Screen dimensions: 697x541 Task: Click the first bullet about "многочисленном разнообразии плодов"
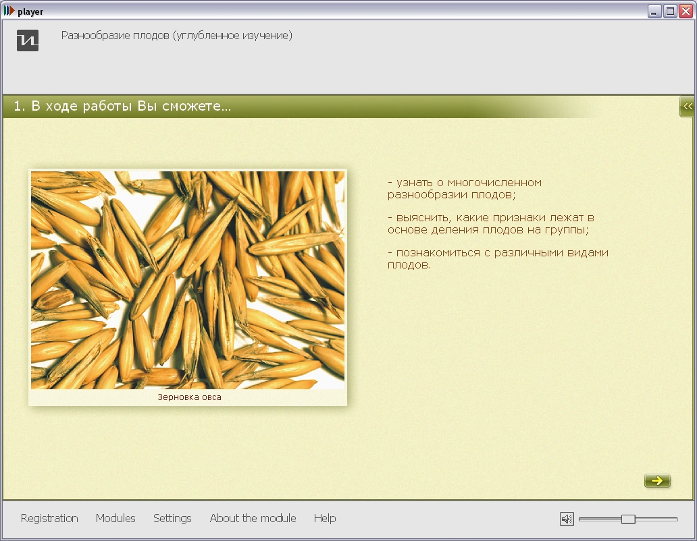(x=465, y=188)
